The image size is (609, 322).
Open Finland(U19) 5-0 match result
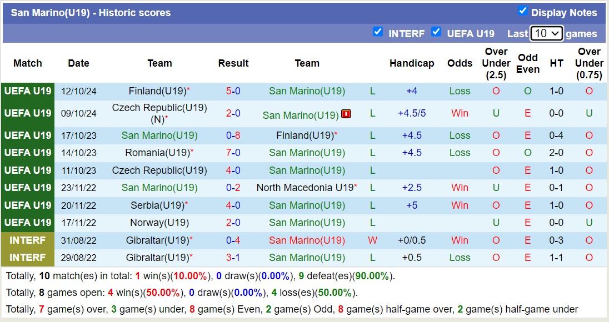(233, 91)
